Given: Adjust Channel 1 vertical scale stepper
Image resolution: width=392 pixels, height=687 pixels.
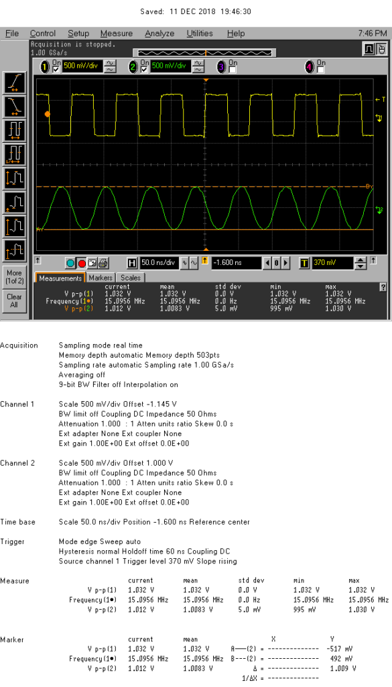Looking at the screenshot, I should [111, 66].
